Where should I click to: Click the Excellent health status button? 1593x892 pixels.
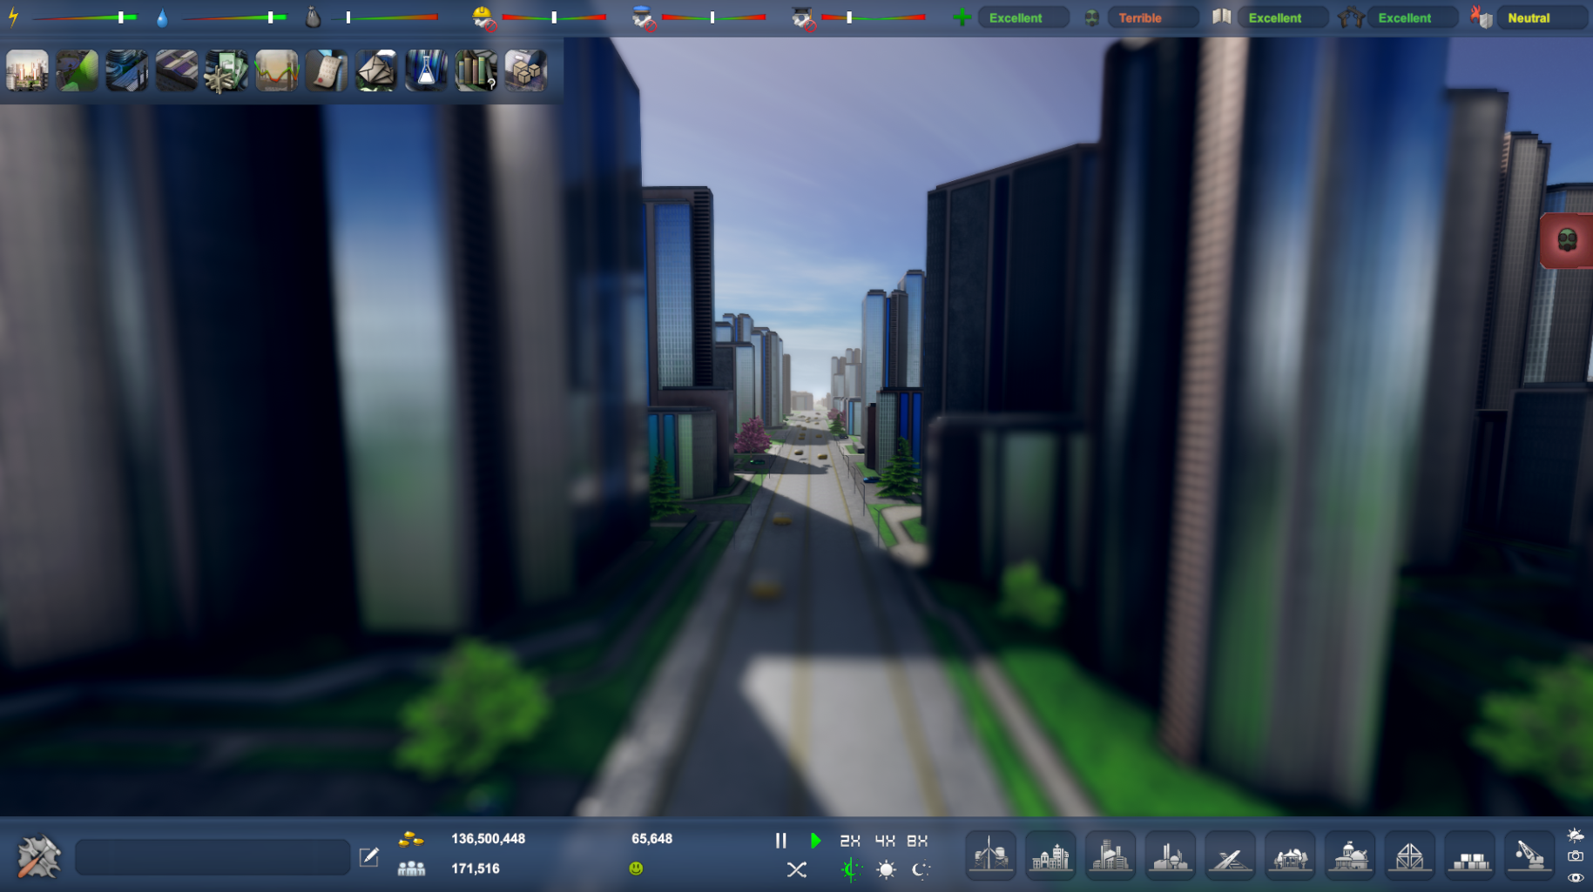click(1023, 17)
